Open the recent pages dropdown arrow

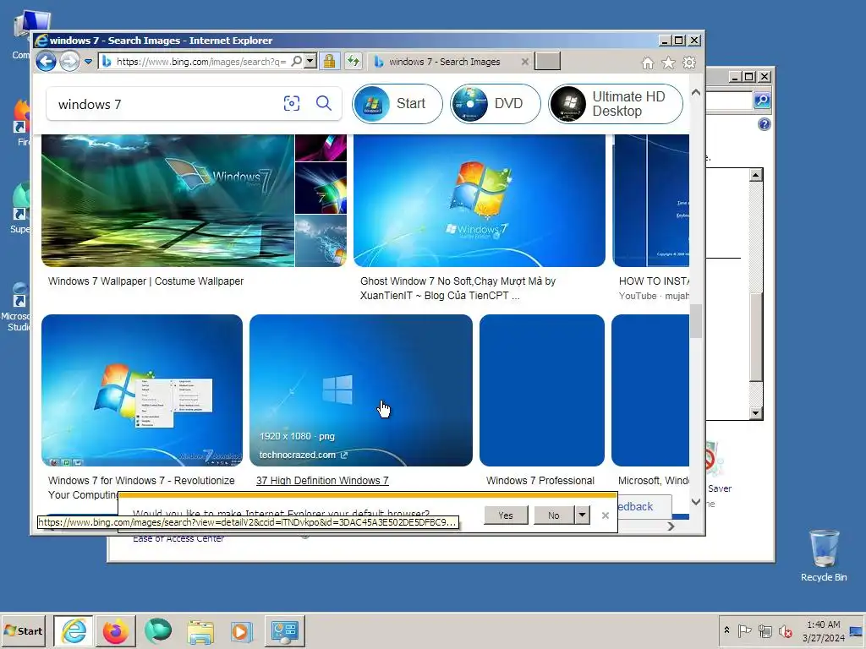pos(88,62)
